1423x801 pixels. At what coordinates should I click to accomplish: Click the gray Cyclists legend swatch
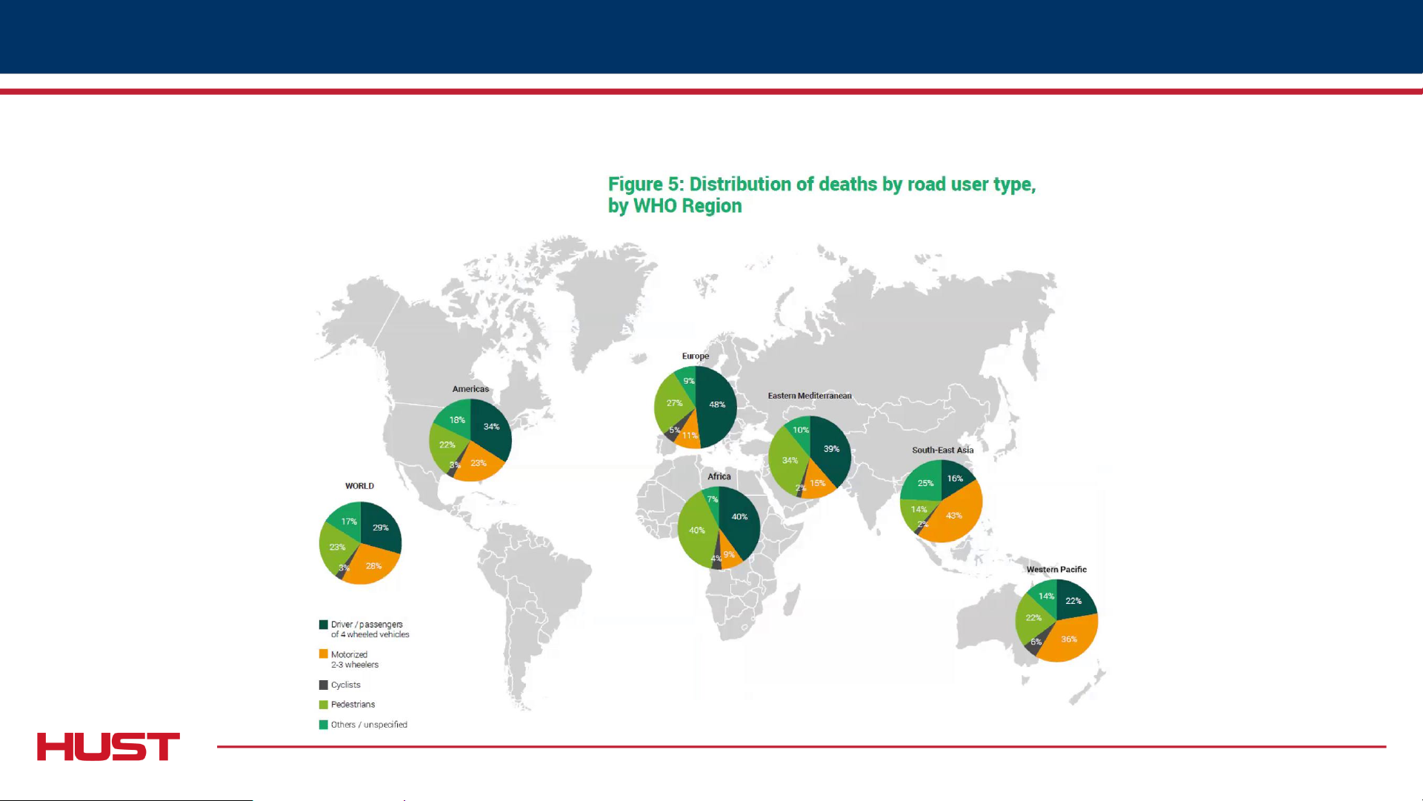[x=323, y=685]
